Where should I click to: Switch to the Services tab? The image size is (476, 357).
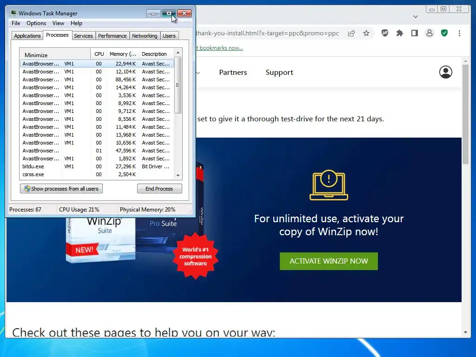click(x=83, y=36)
